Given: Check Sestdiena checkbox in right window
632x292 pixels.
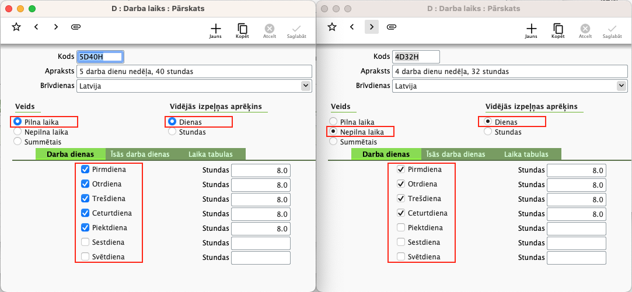Looking at the screenshot, I should 401,242.
